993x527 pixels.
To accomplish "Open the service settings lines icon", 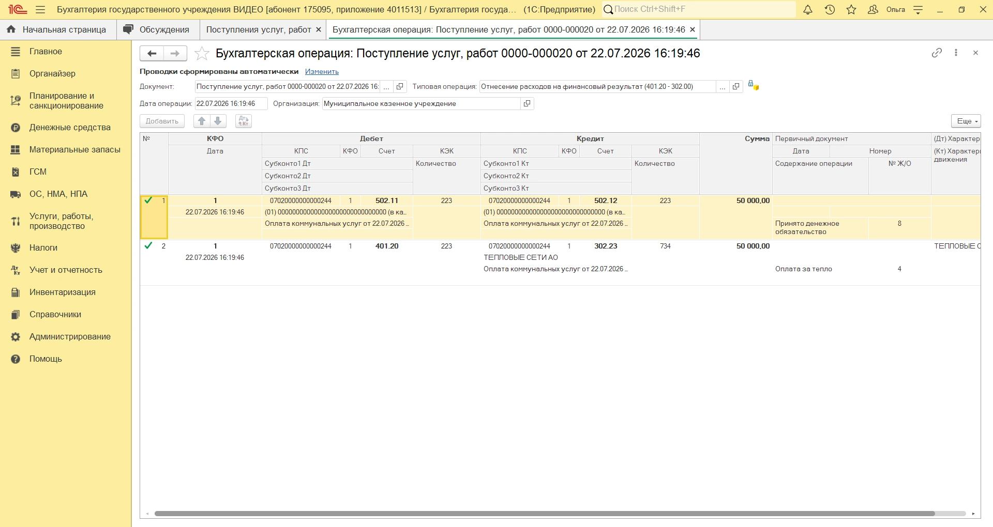I will [919, 9].
